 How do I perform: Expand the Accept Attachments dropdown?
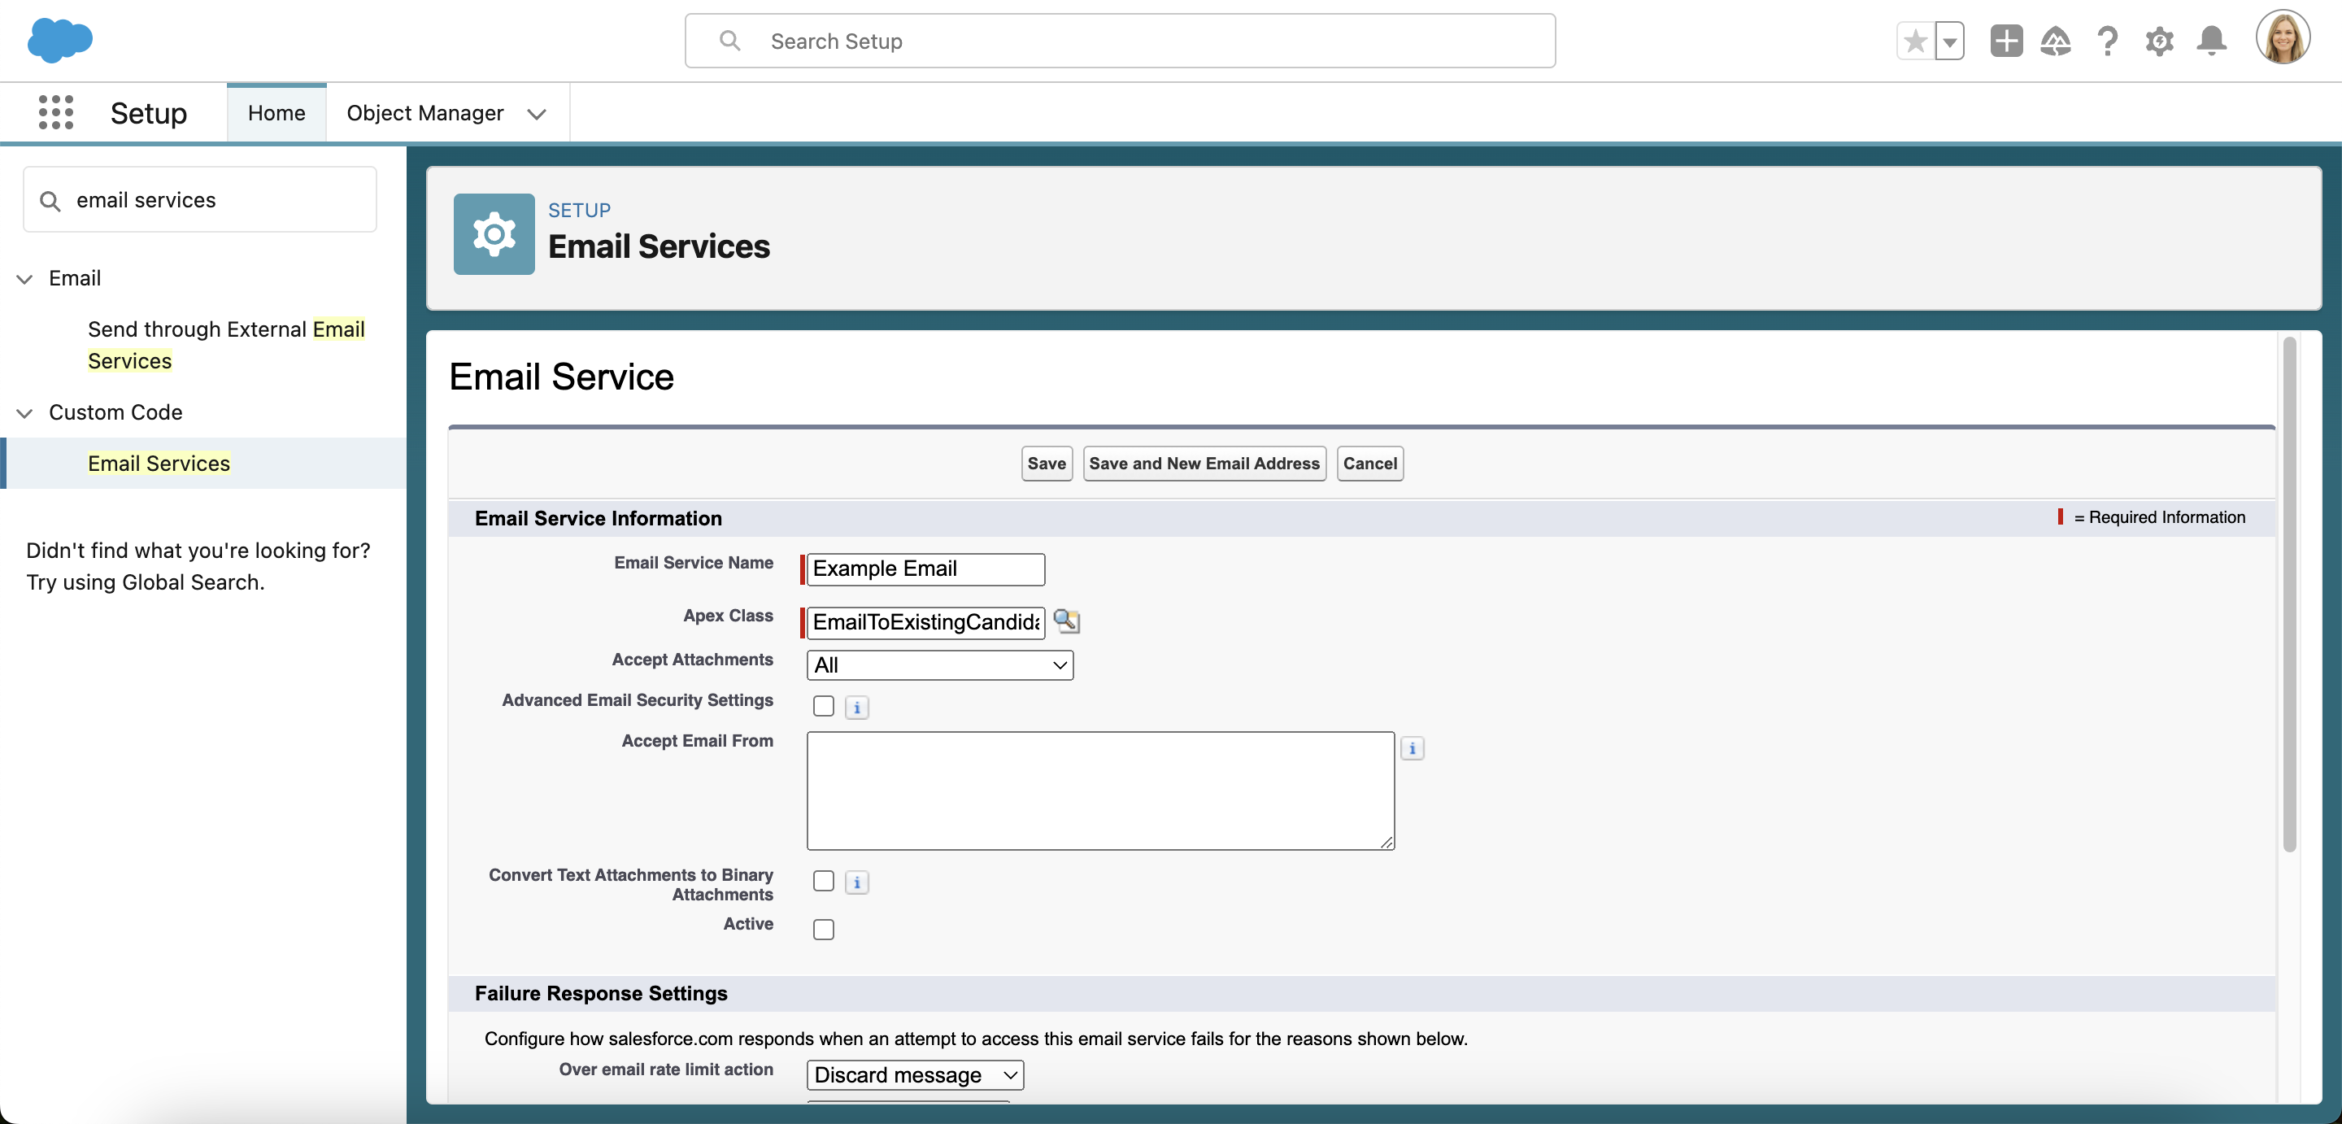pyautogui.click(x=939, y=664)
